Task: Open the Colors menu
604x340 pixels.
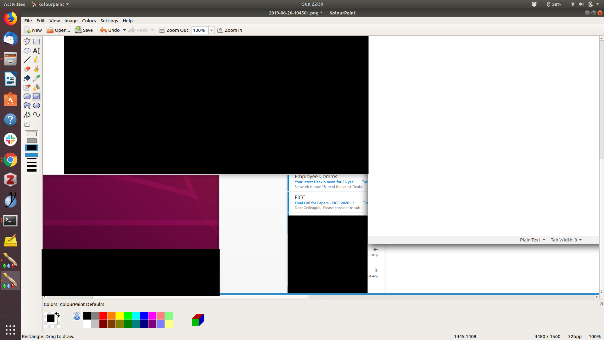Action: tap(89, 21)
